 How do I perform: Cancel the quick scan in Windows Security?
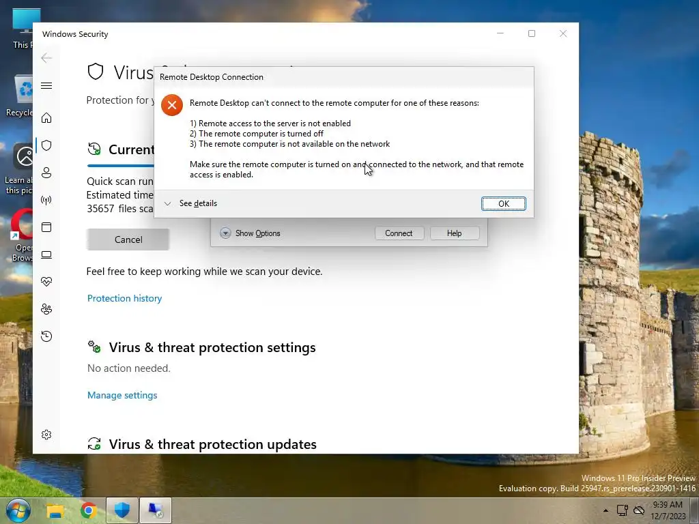(128, 239)
